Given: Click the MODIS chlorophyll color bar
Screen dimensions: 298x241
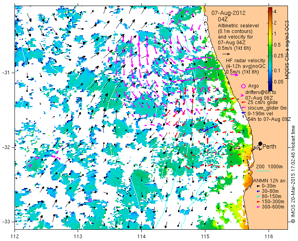Looking at the screenshot, I should (270, 49).
